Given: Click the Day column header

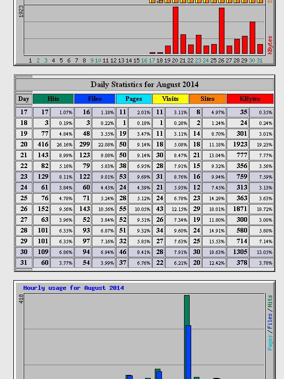Looking at the screenshot, I should coord(24,99).
